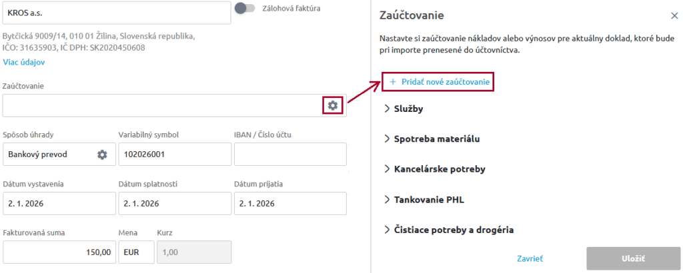Viewport: 683px width, 273px height.
Task: Open the Dátum vystavenia date field
Action: coord(57,204)
